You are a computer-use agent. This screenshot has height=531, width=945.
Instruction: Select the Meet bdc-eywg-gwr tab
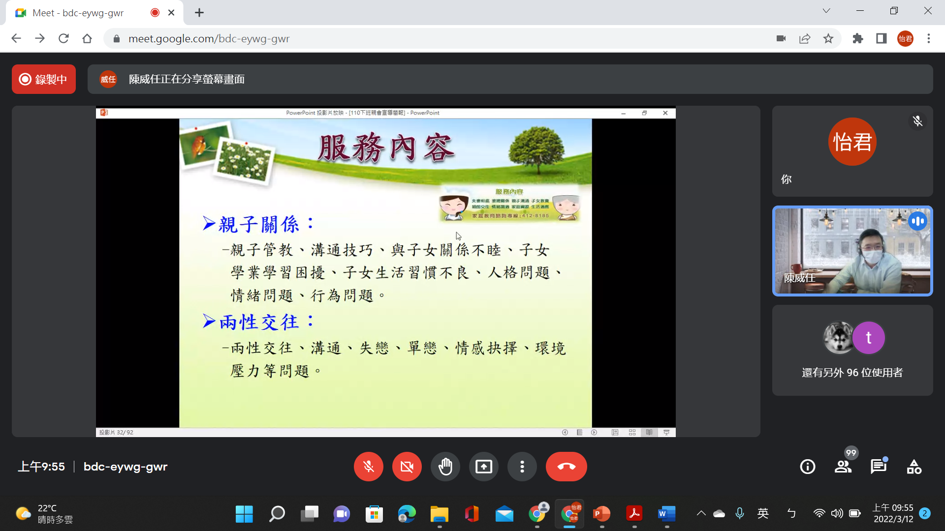pyautogui.click(x=79, y=13)
